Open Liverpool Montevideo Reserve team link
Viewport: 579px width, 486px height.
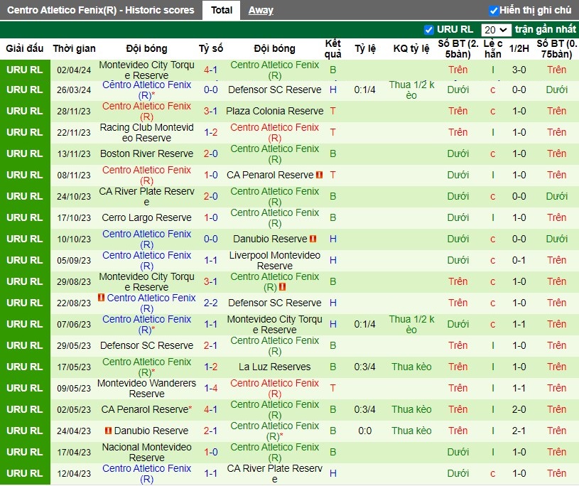pyautogui.click(x=275, y=260)
